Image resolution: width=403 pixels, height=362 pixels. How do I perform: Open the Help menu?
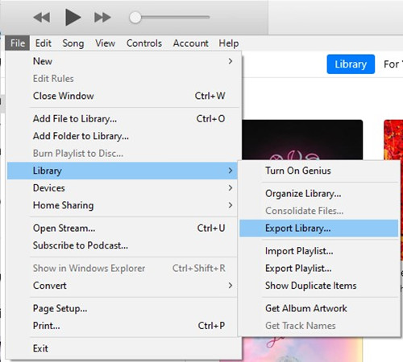click(x=229, y=43)
